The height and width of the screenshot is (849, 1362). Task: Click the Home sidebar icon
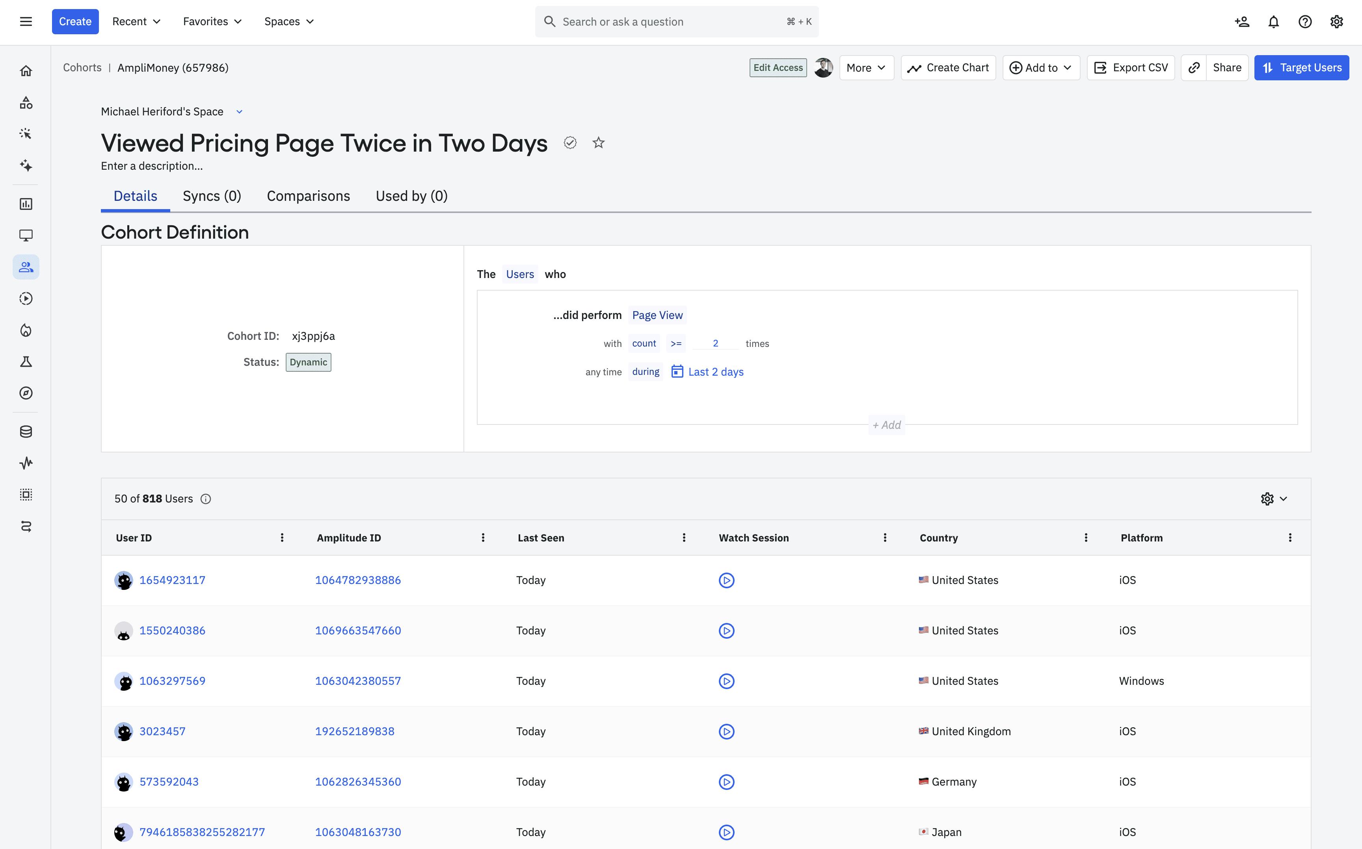click(x=26, y=71)
